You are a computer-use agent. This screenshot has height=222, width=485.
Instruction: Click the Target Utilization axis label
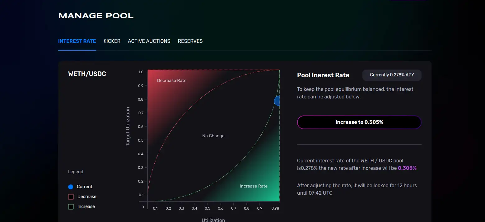coord(128,126)
